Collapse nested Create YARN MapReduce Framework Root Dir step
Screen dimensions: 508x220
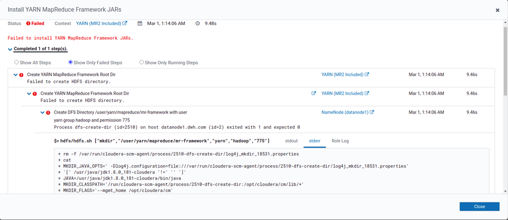29,94
